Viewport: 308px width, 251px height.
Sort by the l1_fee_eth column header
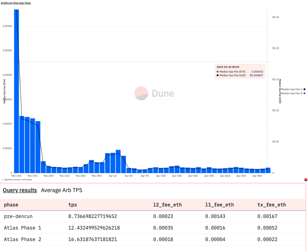(x=219, y=204)
